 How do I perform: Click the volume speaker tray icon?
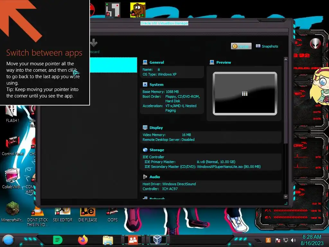pyautogui.click(x=293, y=240)
